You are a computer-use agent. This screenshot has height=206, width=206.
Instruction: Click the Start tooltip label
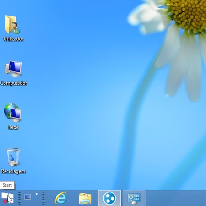coord(7,185)
